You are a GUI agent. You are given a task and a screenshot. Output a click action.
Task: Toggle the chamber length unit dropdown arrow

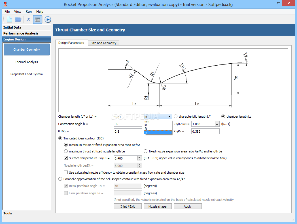(x=169, y=117)
